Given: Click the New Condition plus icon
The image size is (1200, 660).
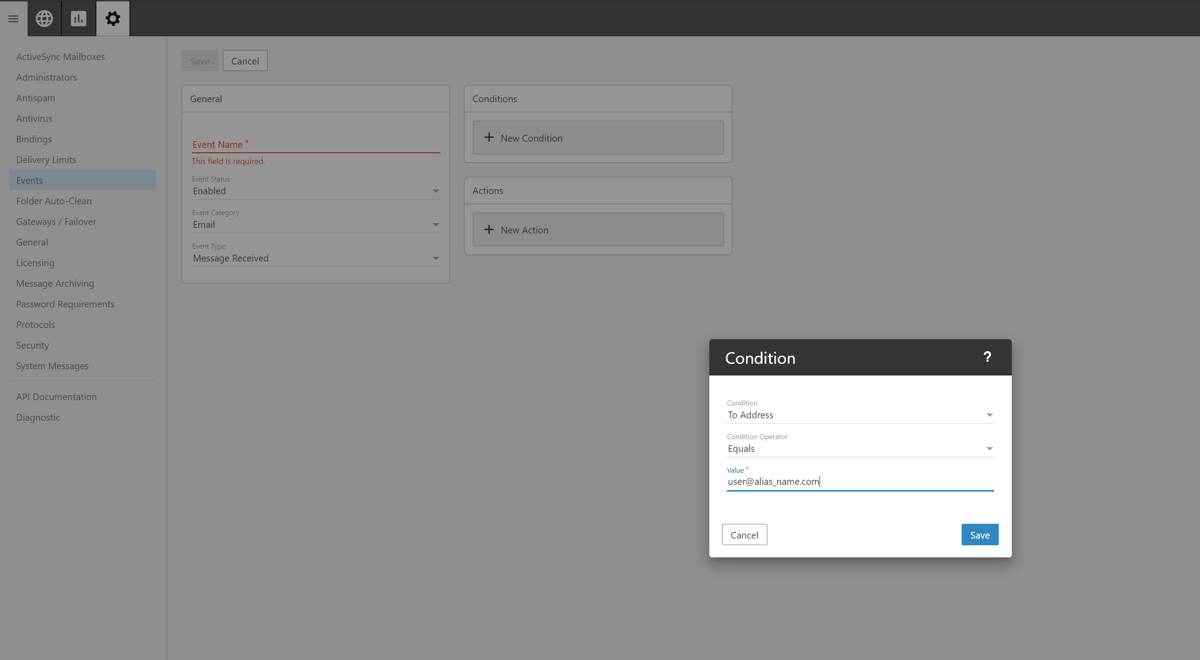Looking at the screenshot, I should (489, 138).
